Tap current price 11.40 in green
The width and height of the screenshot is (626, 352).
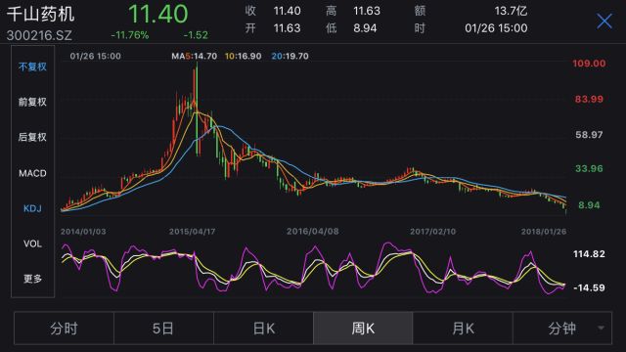pos(158,14)
